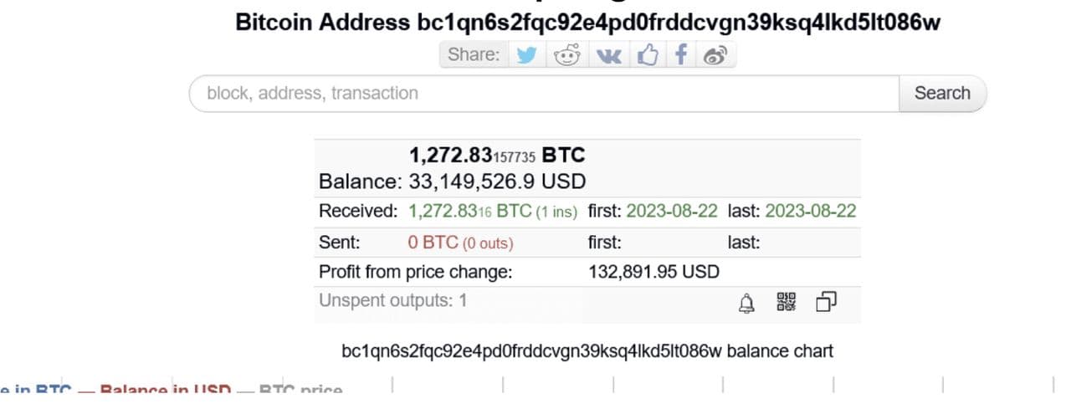Click the VK share icon
The width and height of the screenshot is (1071, 404).
point(608,55)
